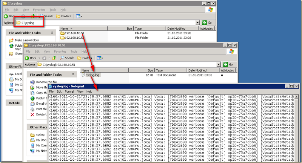Open My Documents in 192.168.10.51 Other Places

41,140
